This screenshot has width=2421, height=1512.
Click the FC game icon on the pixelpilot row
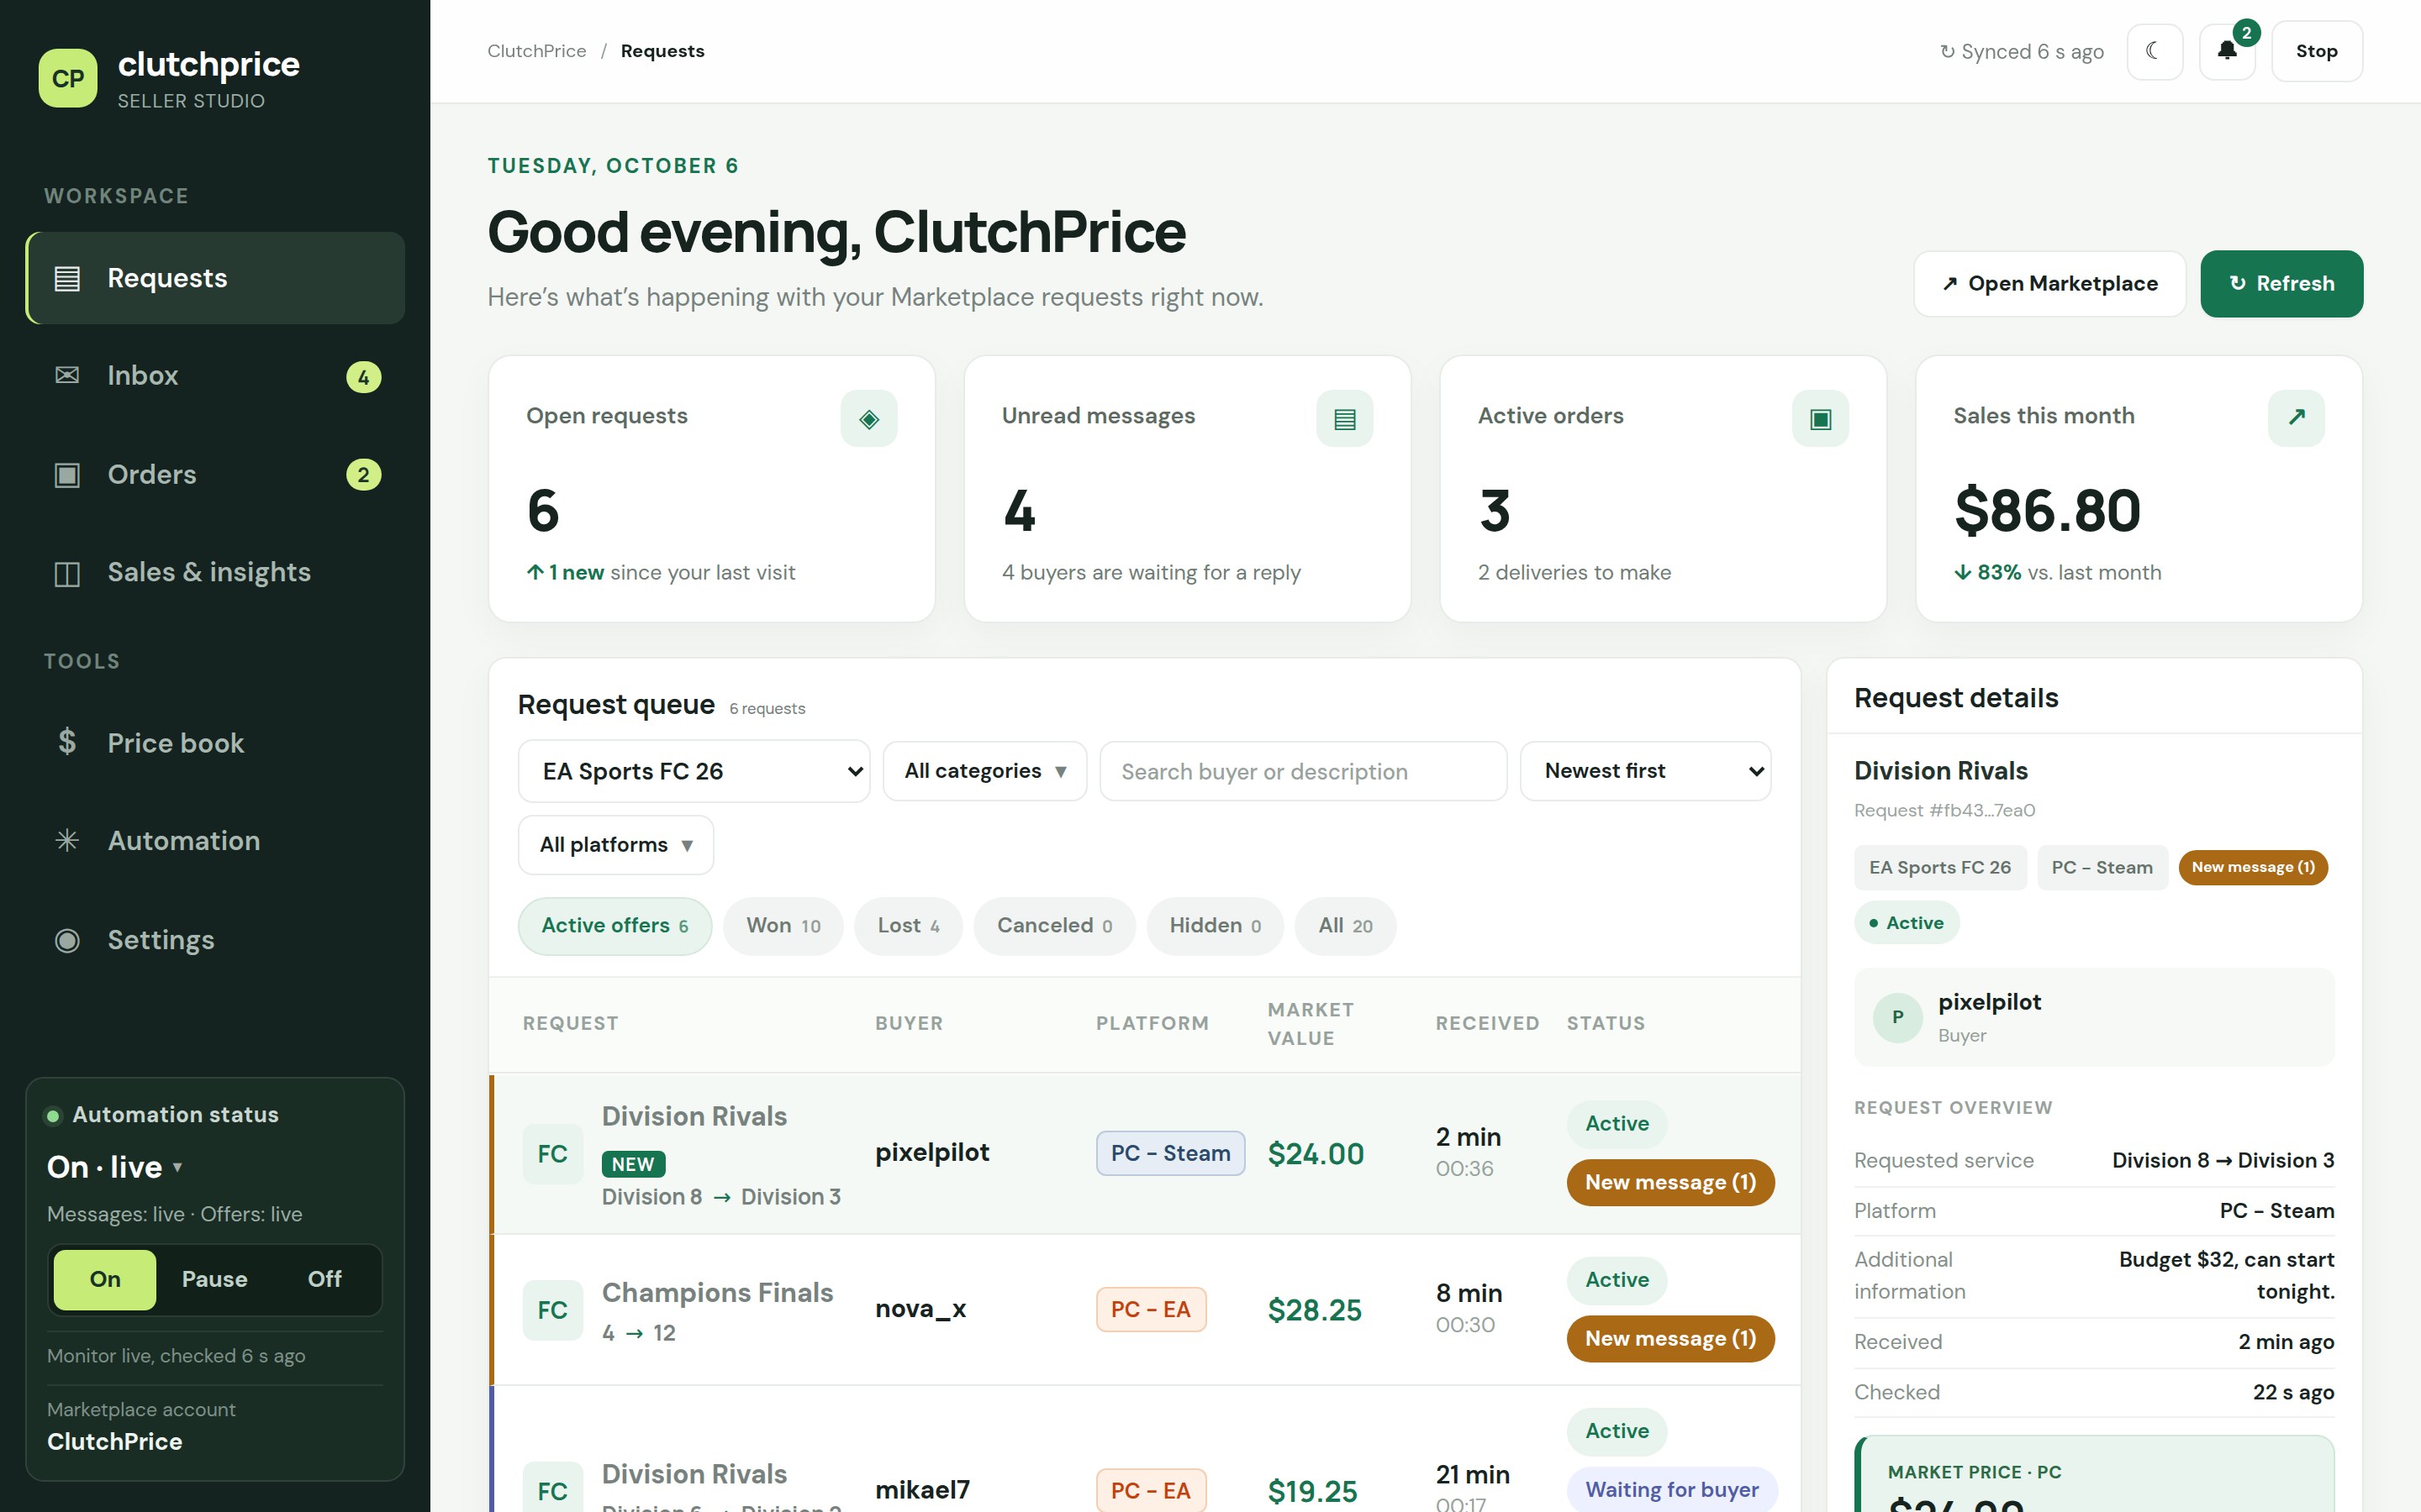[552, 1154]
